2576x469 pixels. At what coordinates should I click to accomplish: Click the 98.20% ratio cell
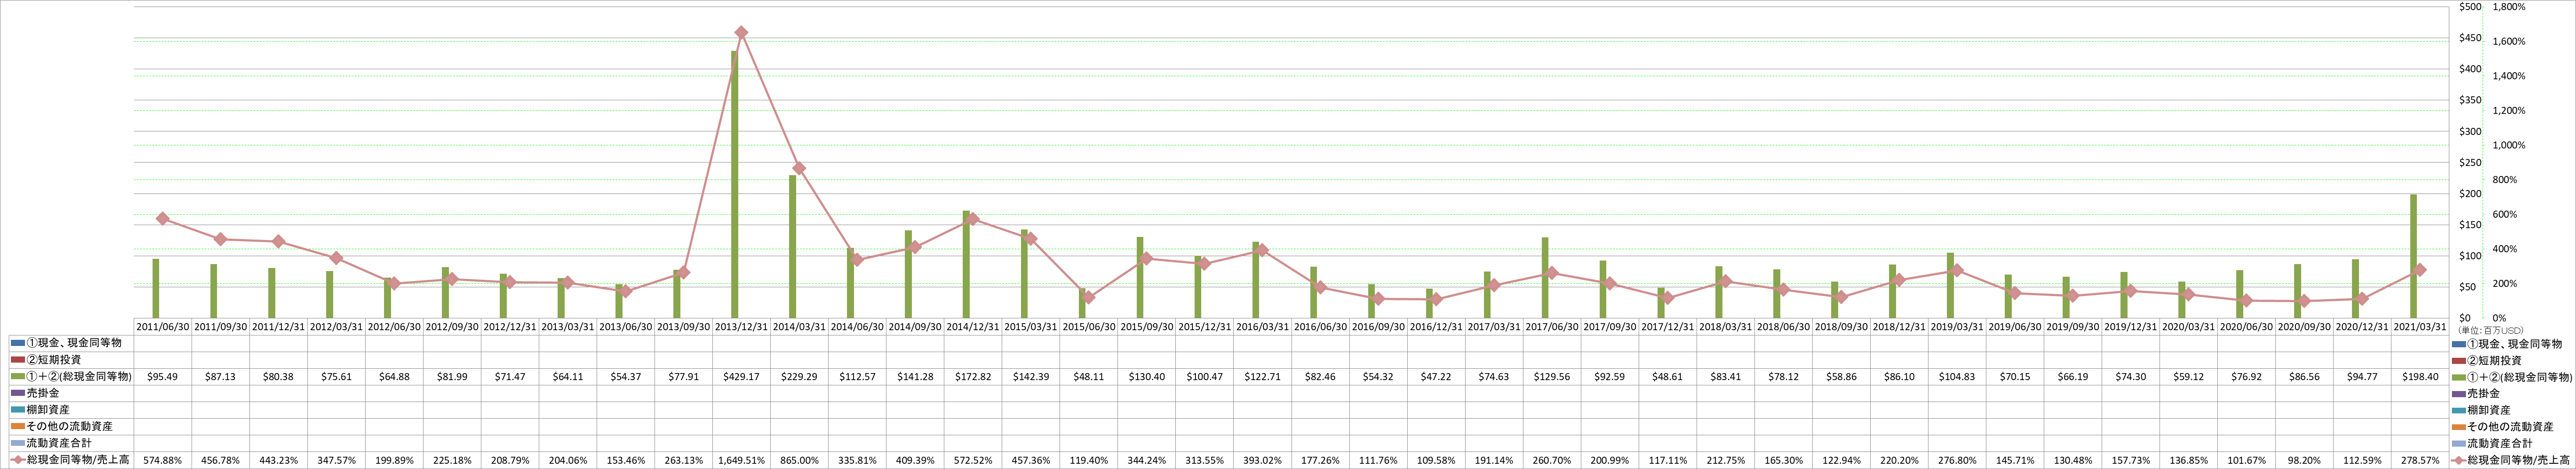(x=2304, y=460)
